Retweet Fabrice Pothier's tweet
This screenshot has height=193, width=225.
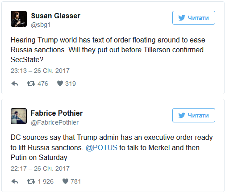(x=31, y=181)
